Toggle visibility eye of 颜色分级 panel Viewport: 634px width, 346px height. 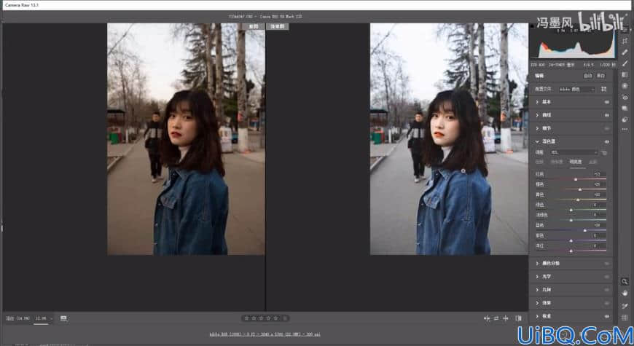click(x=606, y=264)
